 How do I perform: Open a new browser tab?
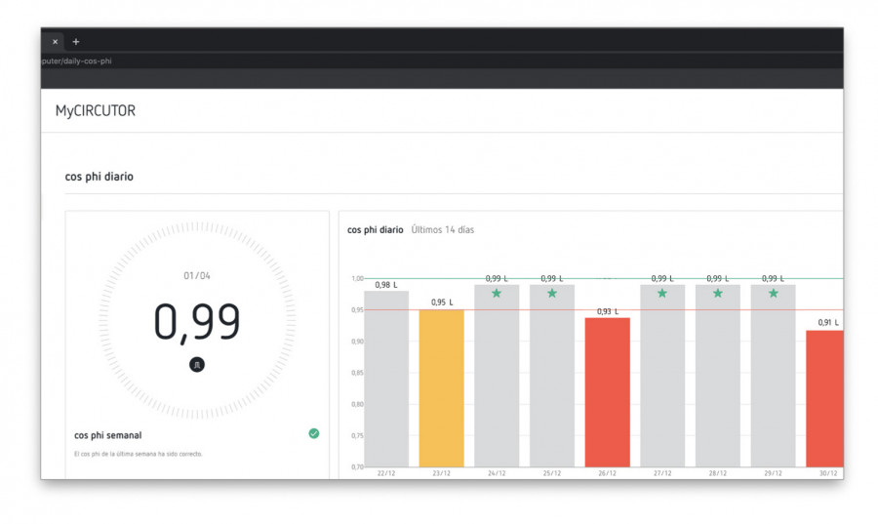click(x=76, y=42)
